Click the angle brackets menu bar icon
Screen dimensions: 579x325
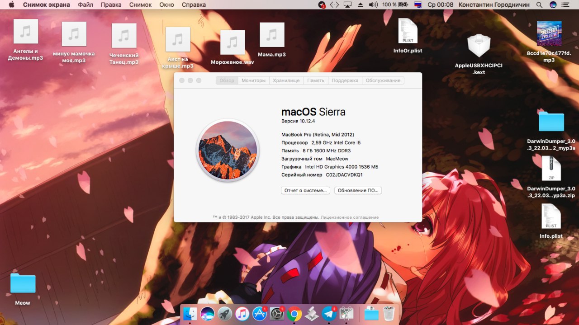[x=334, y=5]
